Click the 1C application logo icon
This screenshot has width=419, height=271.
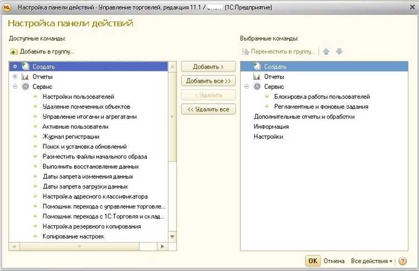tap(7, 7)
